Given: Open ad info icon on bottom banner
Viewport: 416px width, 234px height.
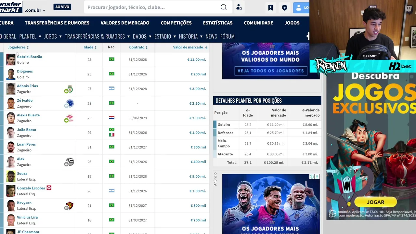Looking at the screenshot, I should (x=312, y=177).
